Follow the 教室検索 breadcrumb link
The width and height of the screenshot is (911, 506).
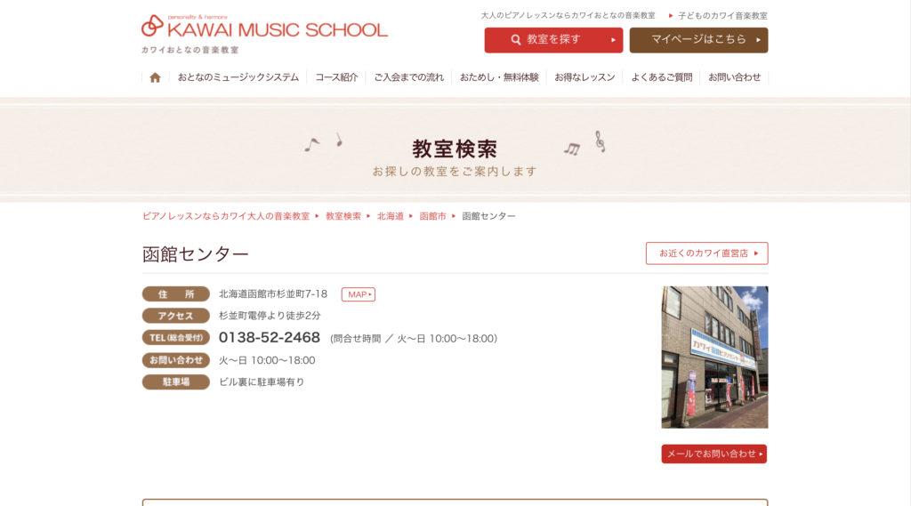pyautogui.click(x=343, y=216)
